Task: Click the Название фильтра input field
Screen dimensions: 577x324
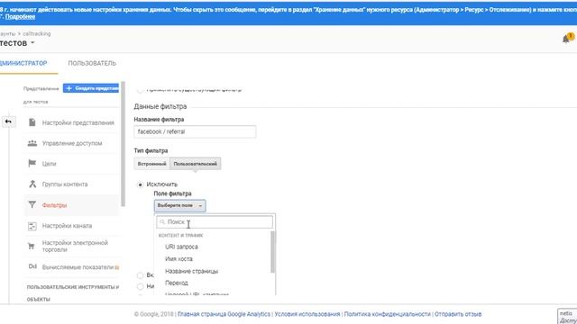Action: pos(195,131)
